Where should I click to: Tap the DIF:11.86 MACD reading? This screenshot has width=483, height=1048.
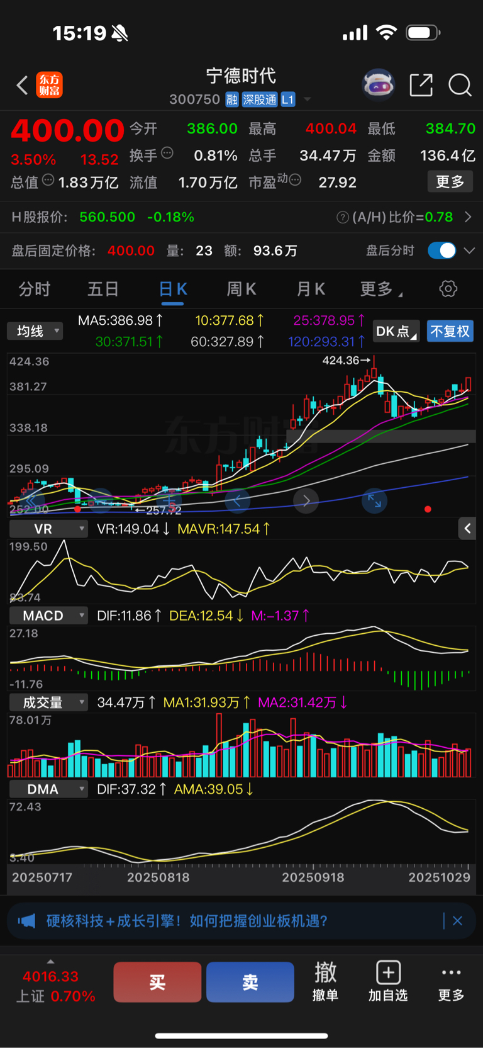click(x=129, y=616)
